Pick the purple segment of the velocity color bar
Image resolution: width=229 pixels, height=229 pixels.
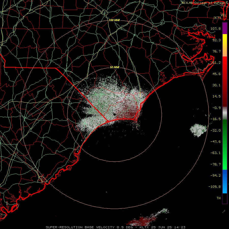(x=225, y=28)
